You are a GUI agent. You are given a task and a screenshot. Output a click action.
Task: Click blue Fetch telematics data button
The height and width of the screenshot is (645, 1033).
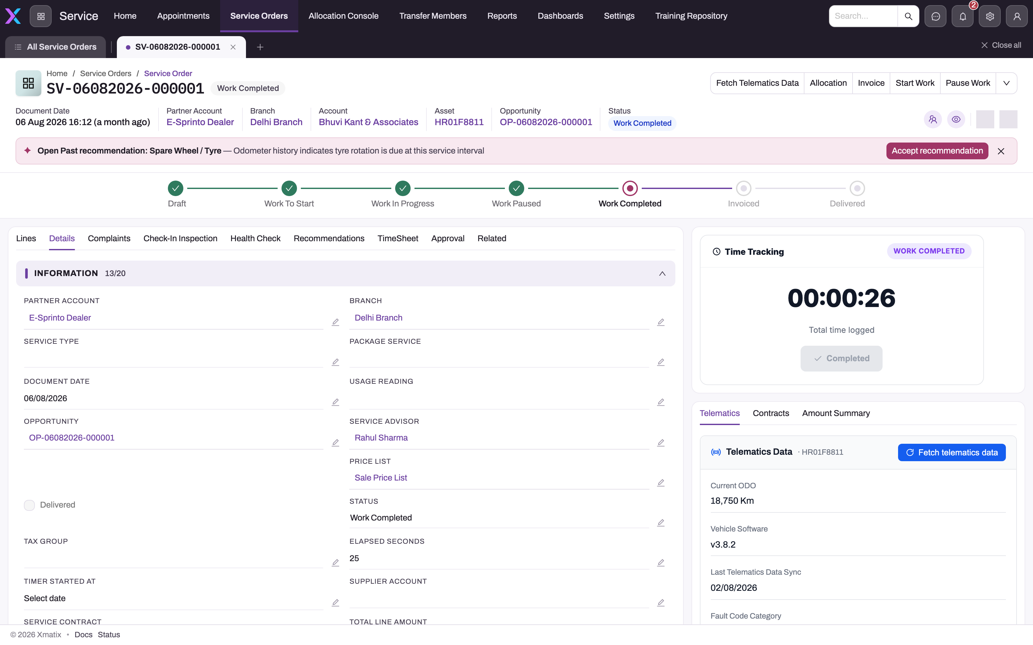[x=951, y=452]
